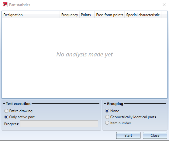This screenshot has height=141, width=169.
Task: Start the part analysis
Action: click(128, 136)
